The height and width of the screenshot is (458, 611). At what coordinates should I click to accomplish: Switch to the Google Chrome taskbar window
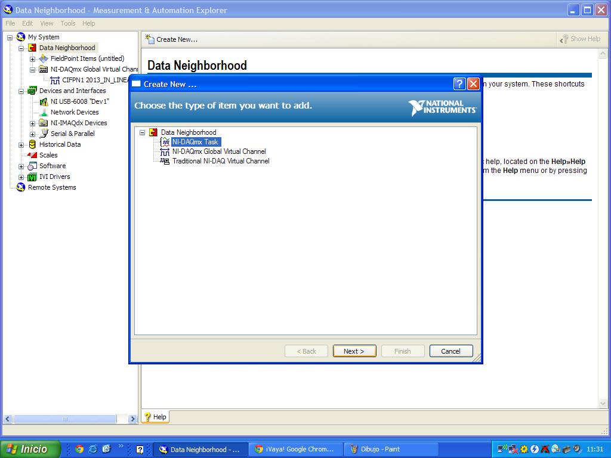(x=296, y=449)
